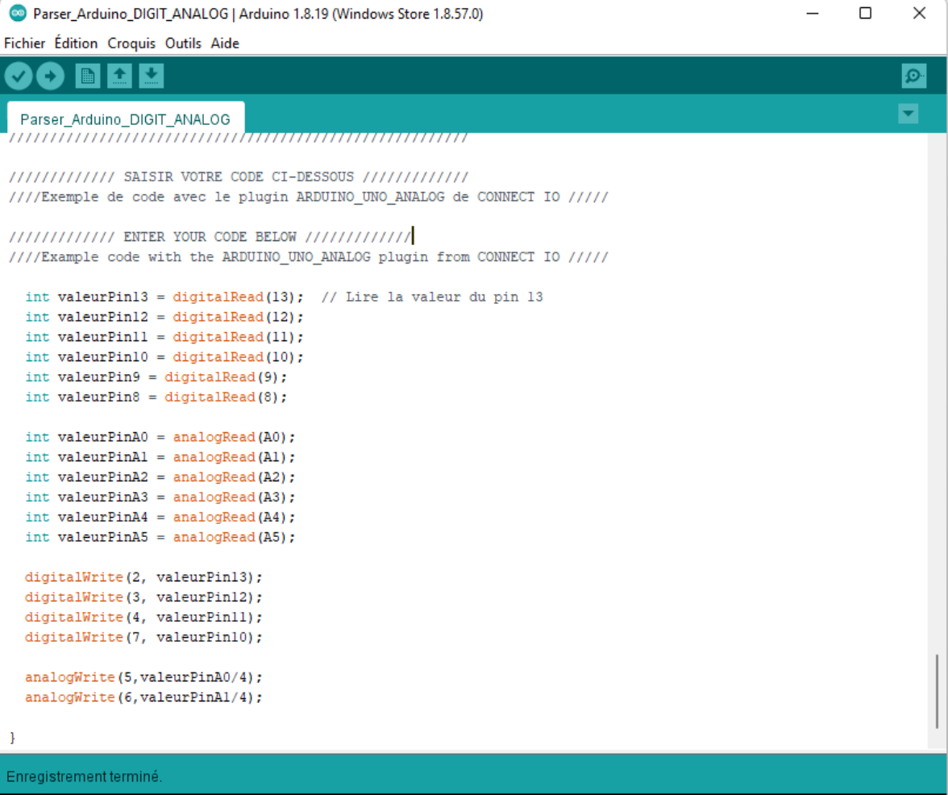The width and height of the screenshot is (948, 795).
Task: Create a new sketch with the New icon
Action: click(x=87, y=76)
